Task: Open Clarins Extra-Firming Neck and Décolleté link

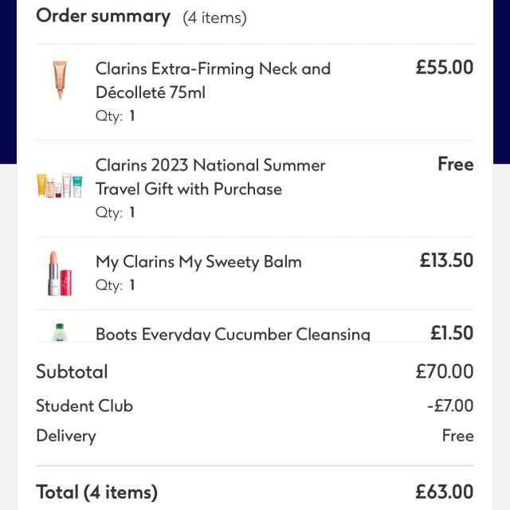Action: [213, 80]
